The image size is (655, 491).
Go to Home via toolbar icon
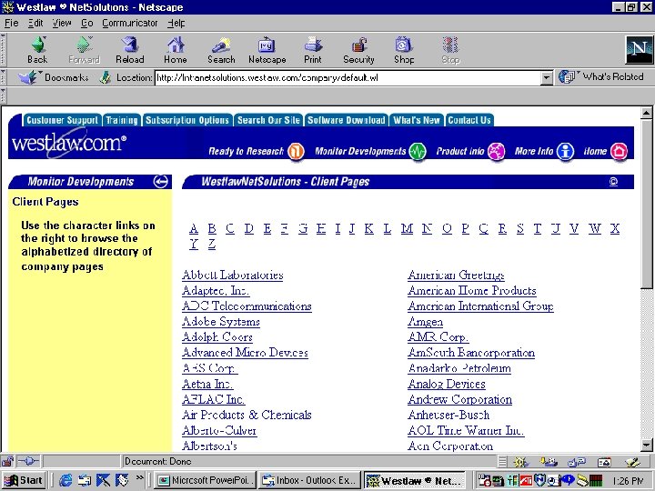coord(176,50)
